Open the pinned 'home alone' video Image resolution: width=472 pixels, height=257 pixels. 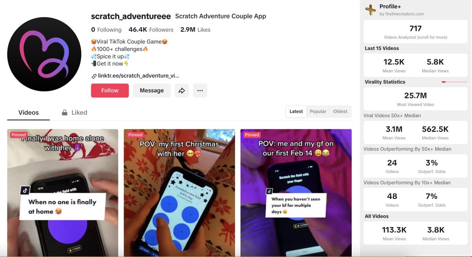63,192
